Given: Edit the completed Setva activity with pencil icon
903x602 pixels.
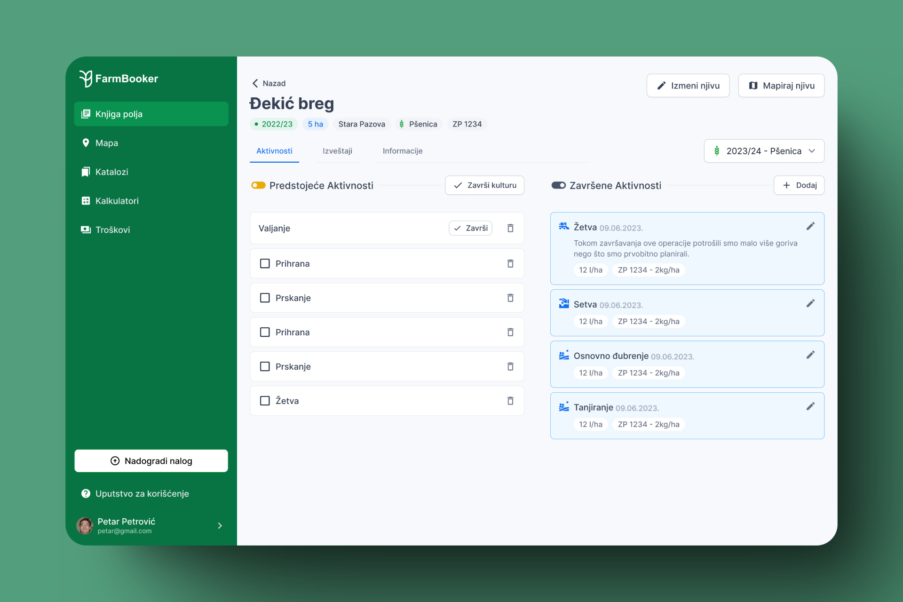Looking at the screenshot, I should click(810, 304).
